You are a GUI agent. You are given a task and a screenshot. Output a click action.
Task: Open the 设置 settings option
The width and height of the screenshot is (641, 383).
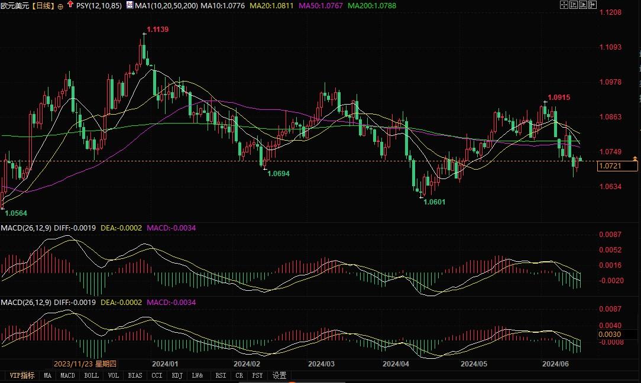[x=279, y=375]
